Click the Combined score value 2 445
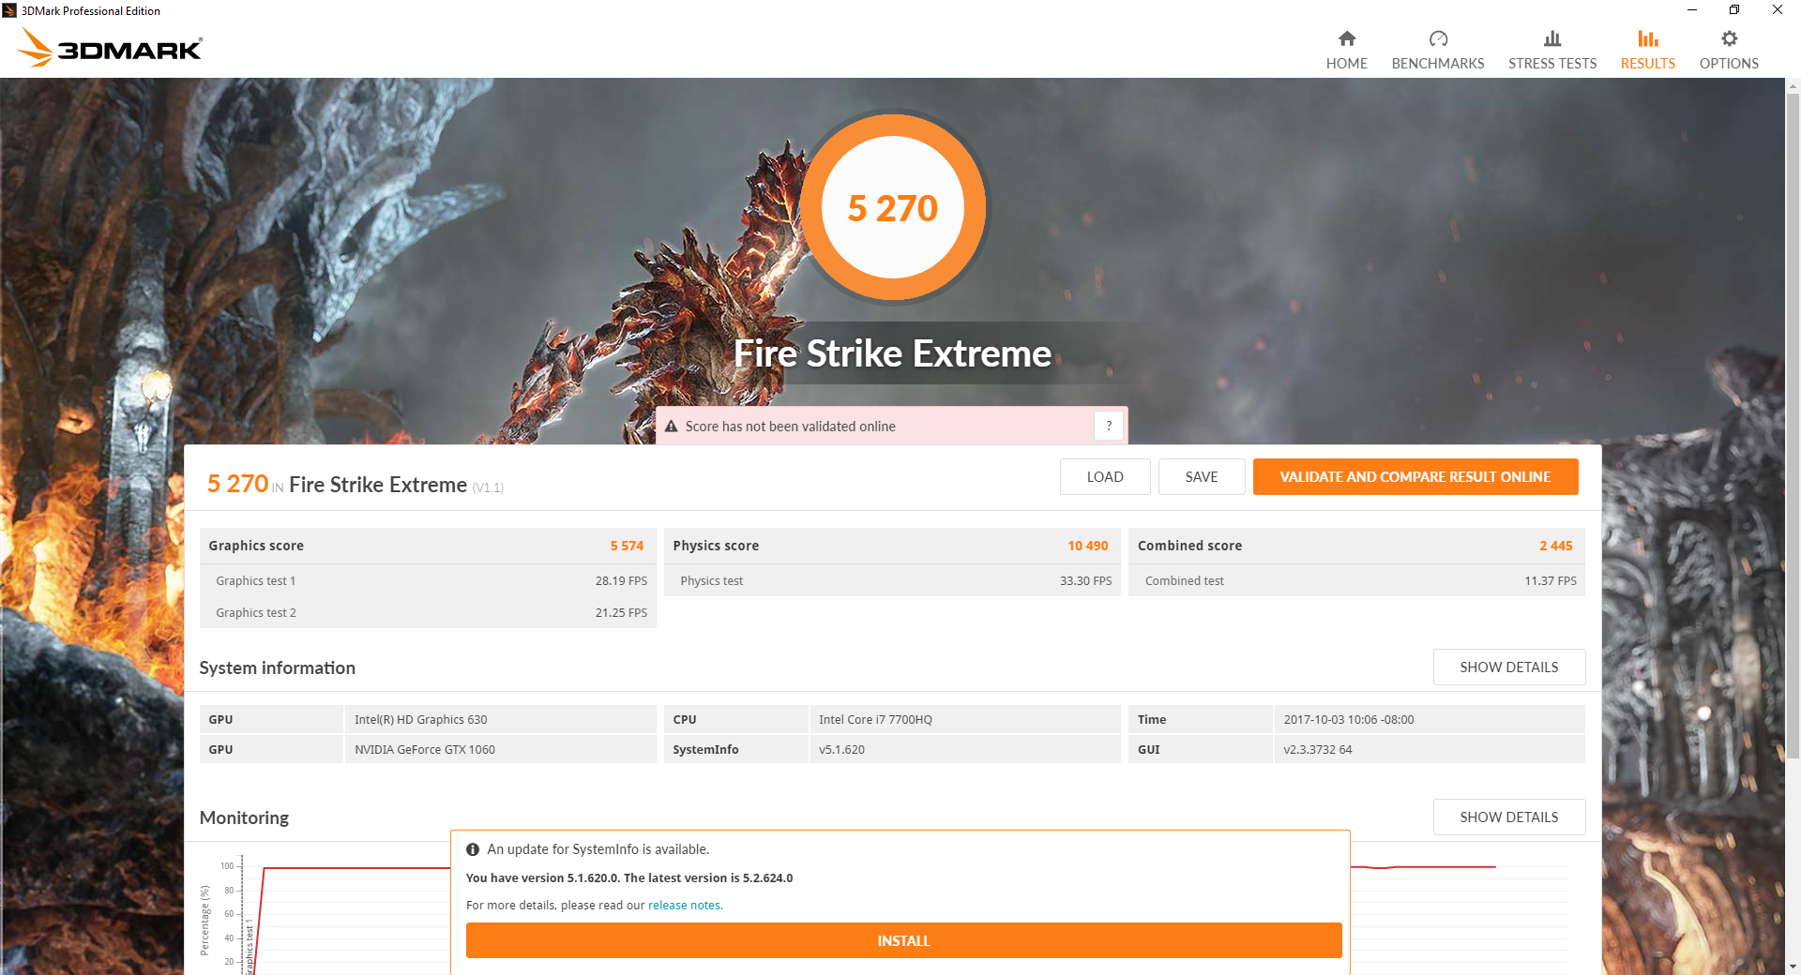This screenshot has width=1801, height=975. (1555, 546)
